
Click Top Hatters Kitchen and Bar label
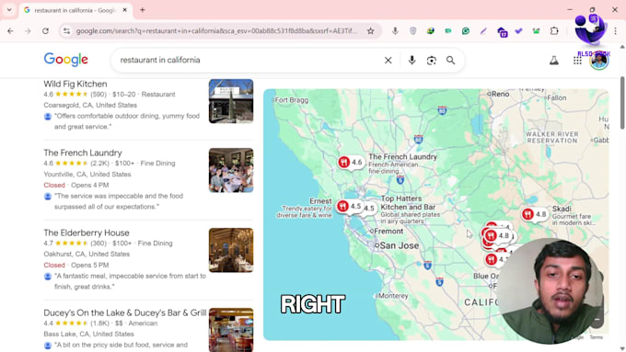(408, 203)
